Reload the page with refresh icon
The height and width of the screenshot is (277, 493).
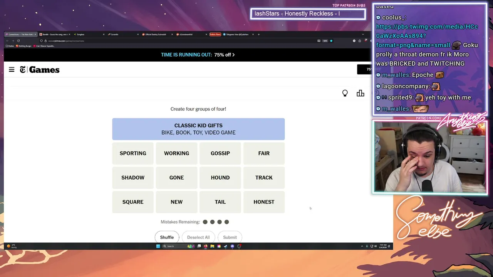pos(18,41)
